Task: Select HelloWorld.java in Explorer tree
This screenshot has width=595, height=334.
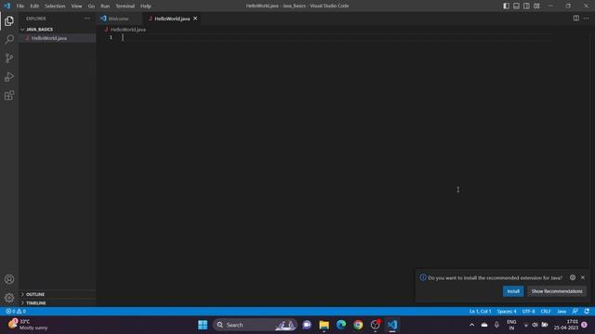Action: [49, 38]
